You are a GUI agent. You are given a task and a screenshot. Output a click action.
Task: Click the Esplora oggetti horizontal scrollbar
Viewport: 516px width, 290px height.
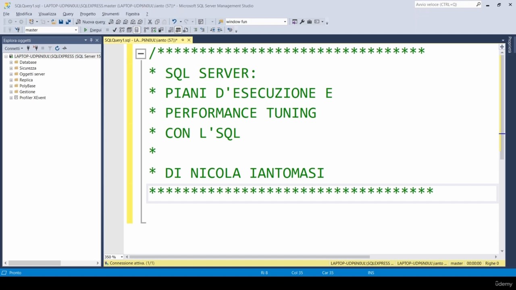(x=34, y=263)
